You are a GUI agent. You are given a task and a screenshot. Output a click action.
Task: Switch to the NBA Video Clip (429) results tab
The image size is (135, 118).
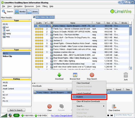point(44,17)
